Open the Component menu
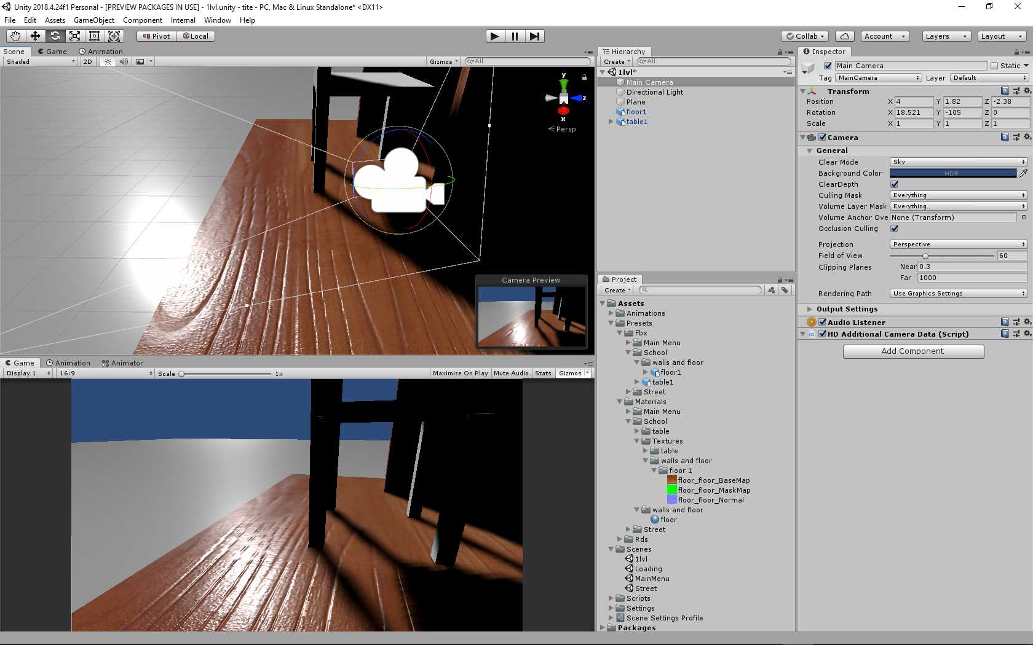Screen dimensions: 1033x645 143,20
